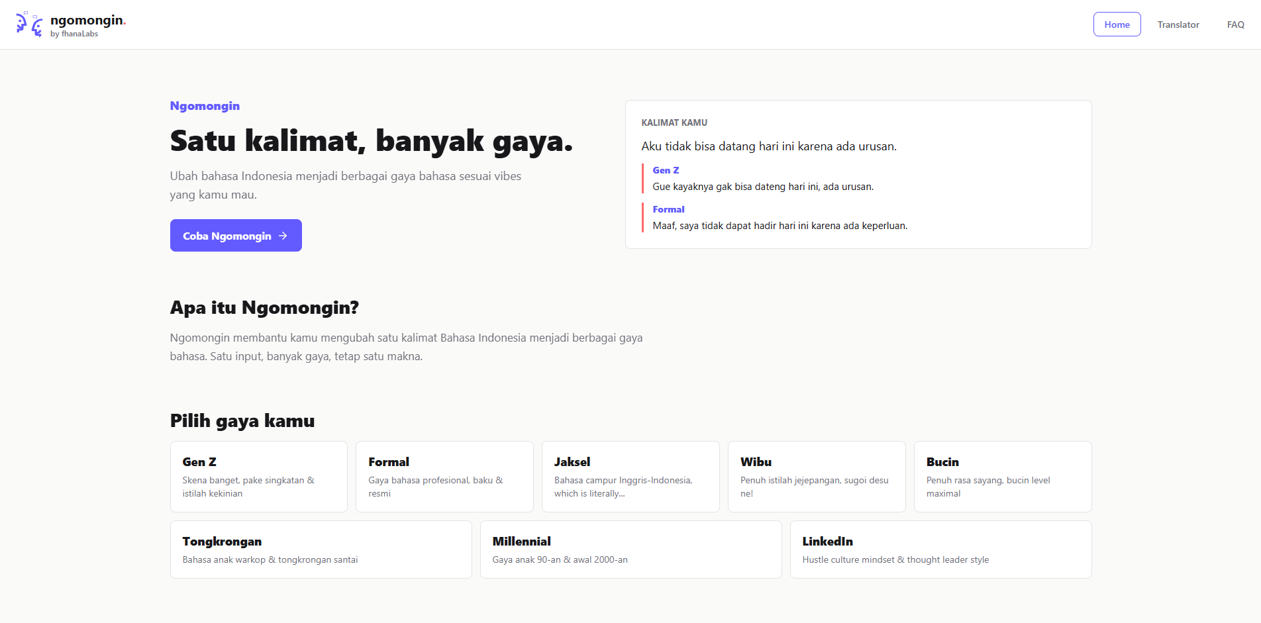Click the 'Pilih gaya kamu' heading
This screenshot has width=1261, height=623.
(x=242, y=421)
